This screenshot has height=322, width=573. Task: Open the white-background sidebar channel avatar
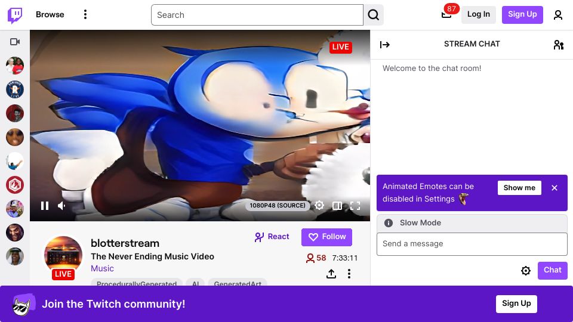click(x=15, y=161)
